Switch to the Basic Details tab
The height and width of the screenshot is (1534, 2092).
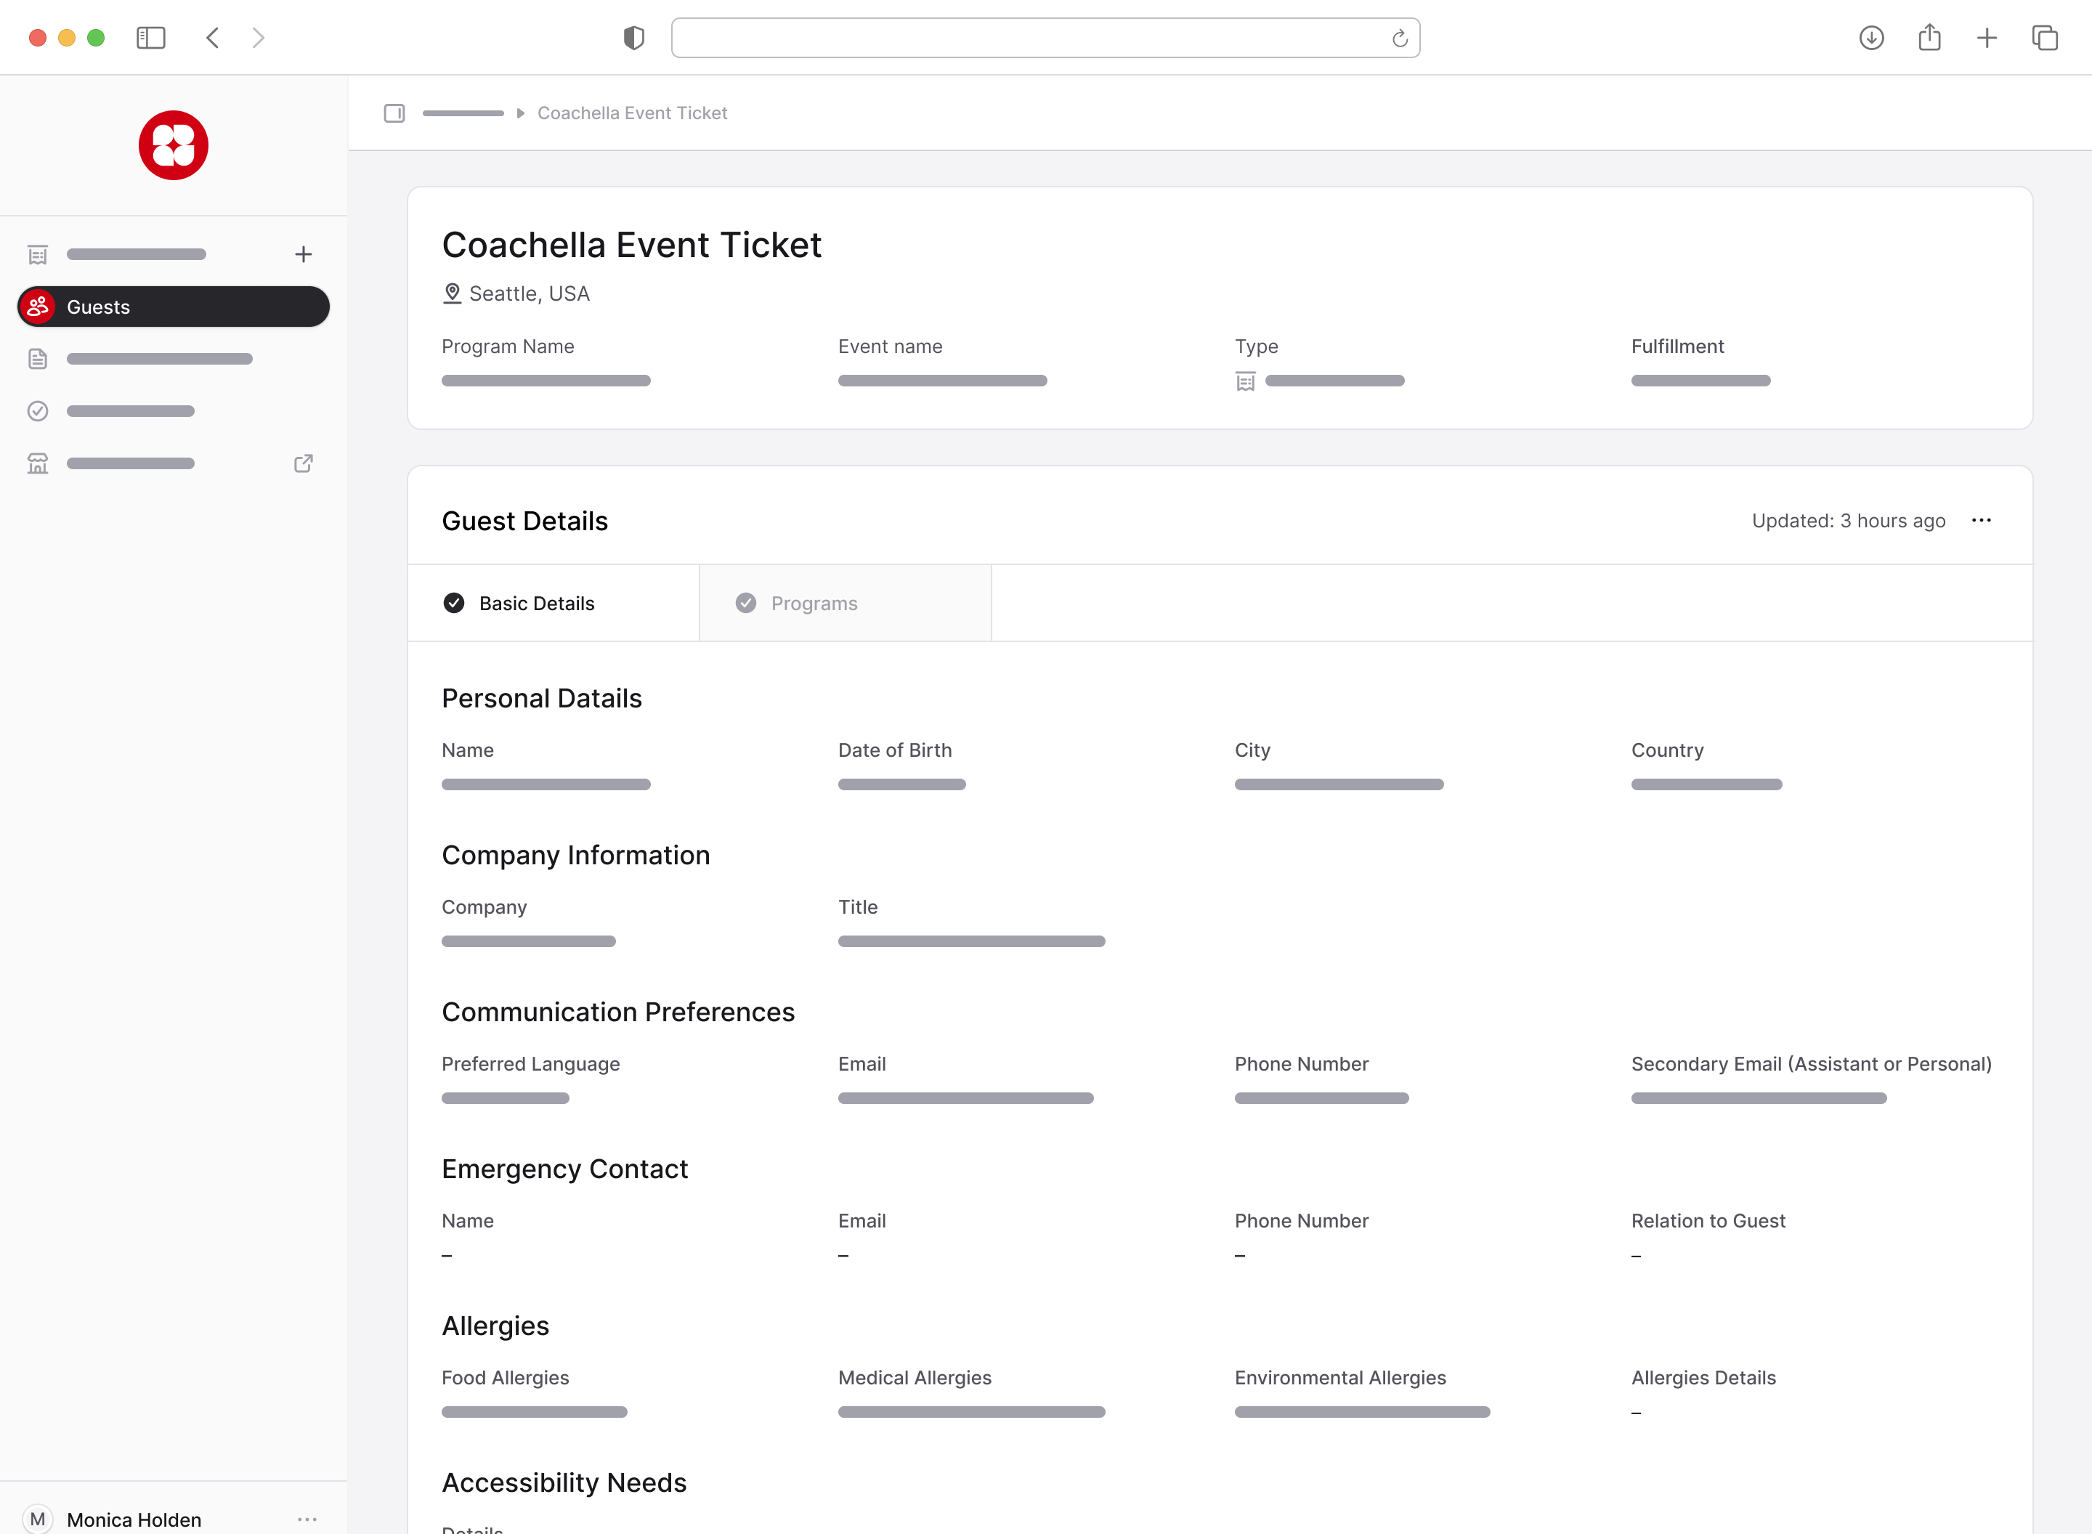tap(554, 604)
